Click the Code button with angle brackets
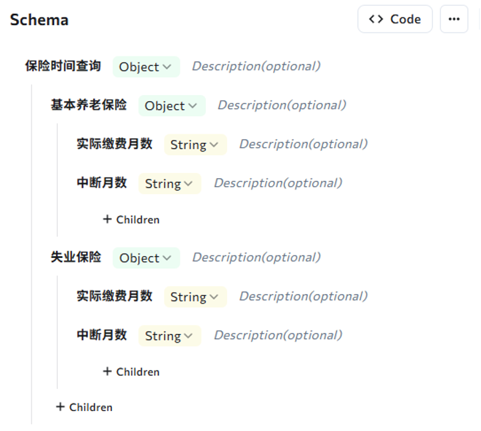Image resolution: width=481 pixels, height=431 pixels. tap(394, 19)
